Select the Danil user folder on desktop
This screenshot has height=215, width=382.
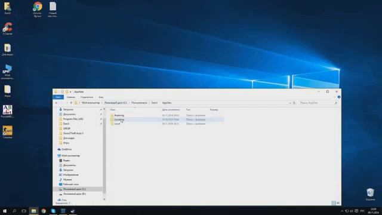[x=7, y=8]
